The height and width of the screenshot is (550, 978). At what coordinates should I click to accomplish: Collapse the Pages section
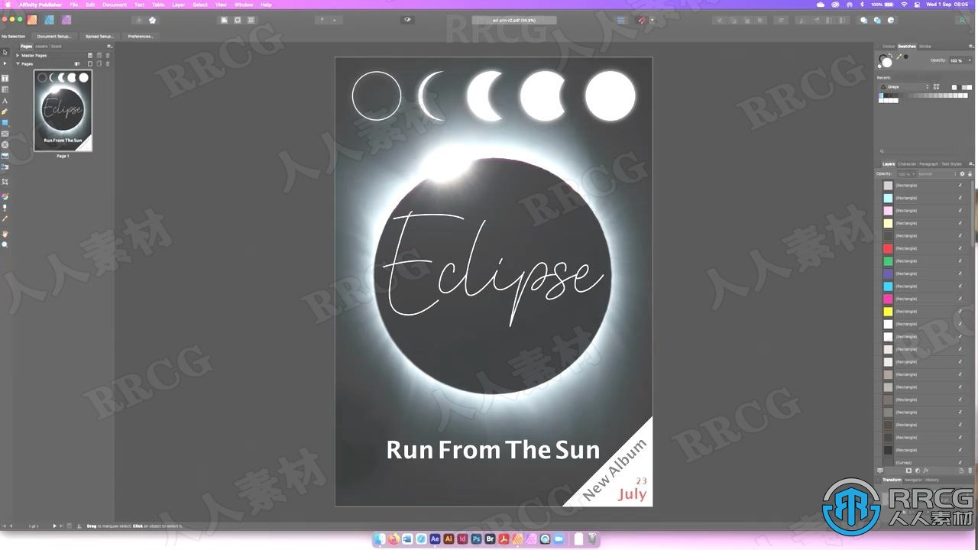coord(18,63)
